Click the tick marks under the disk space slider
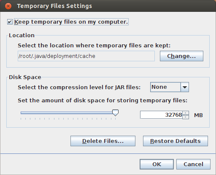216x175 pixels. [x=68, y=119]
